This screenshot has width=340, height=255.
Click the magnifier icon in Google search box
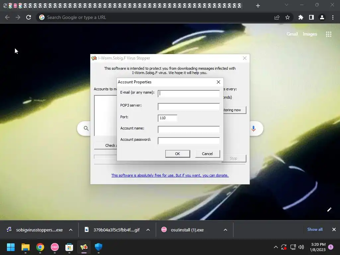pos(86,128)
